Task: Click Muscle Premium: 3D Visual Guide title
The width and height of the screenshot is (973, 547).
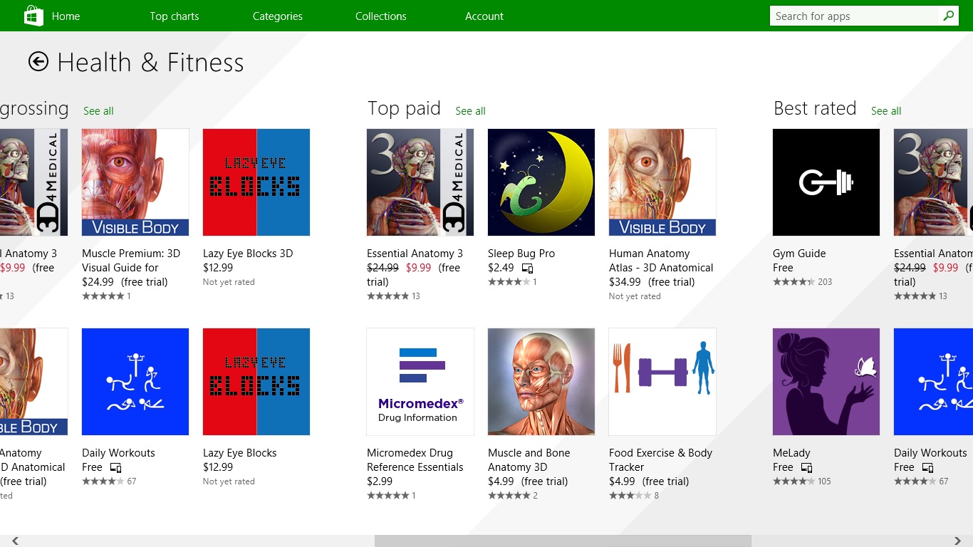Action: [x=131, y=261]
